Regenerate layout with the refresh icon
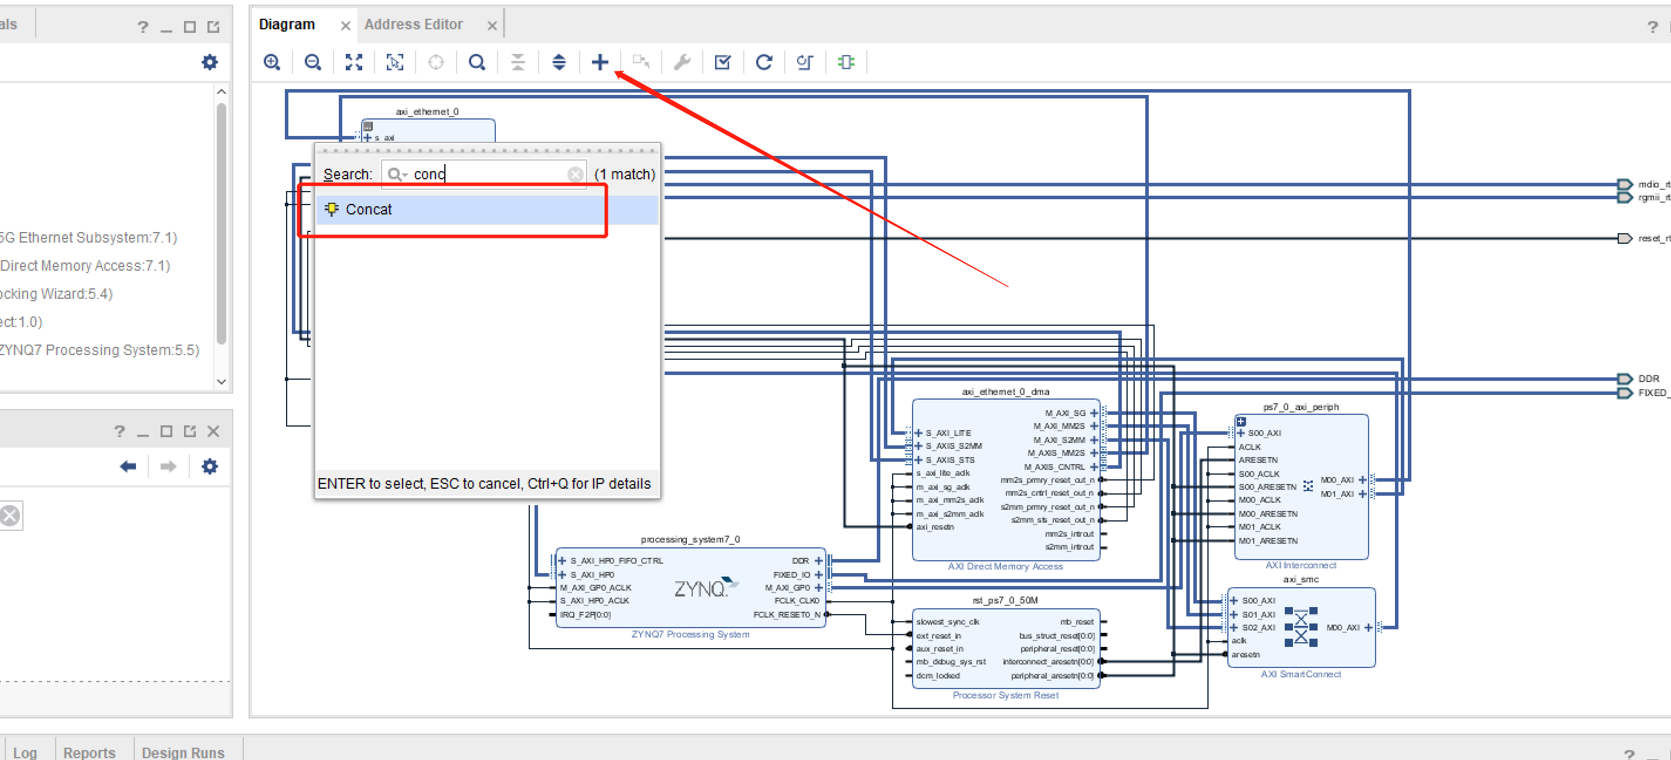The image size is (1671, 760). (x=764, y=62)
